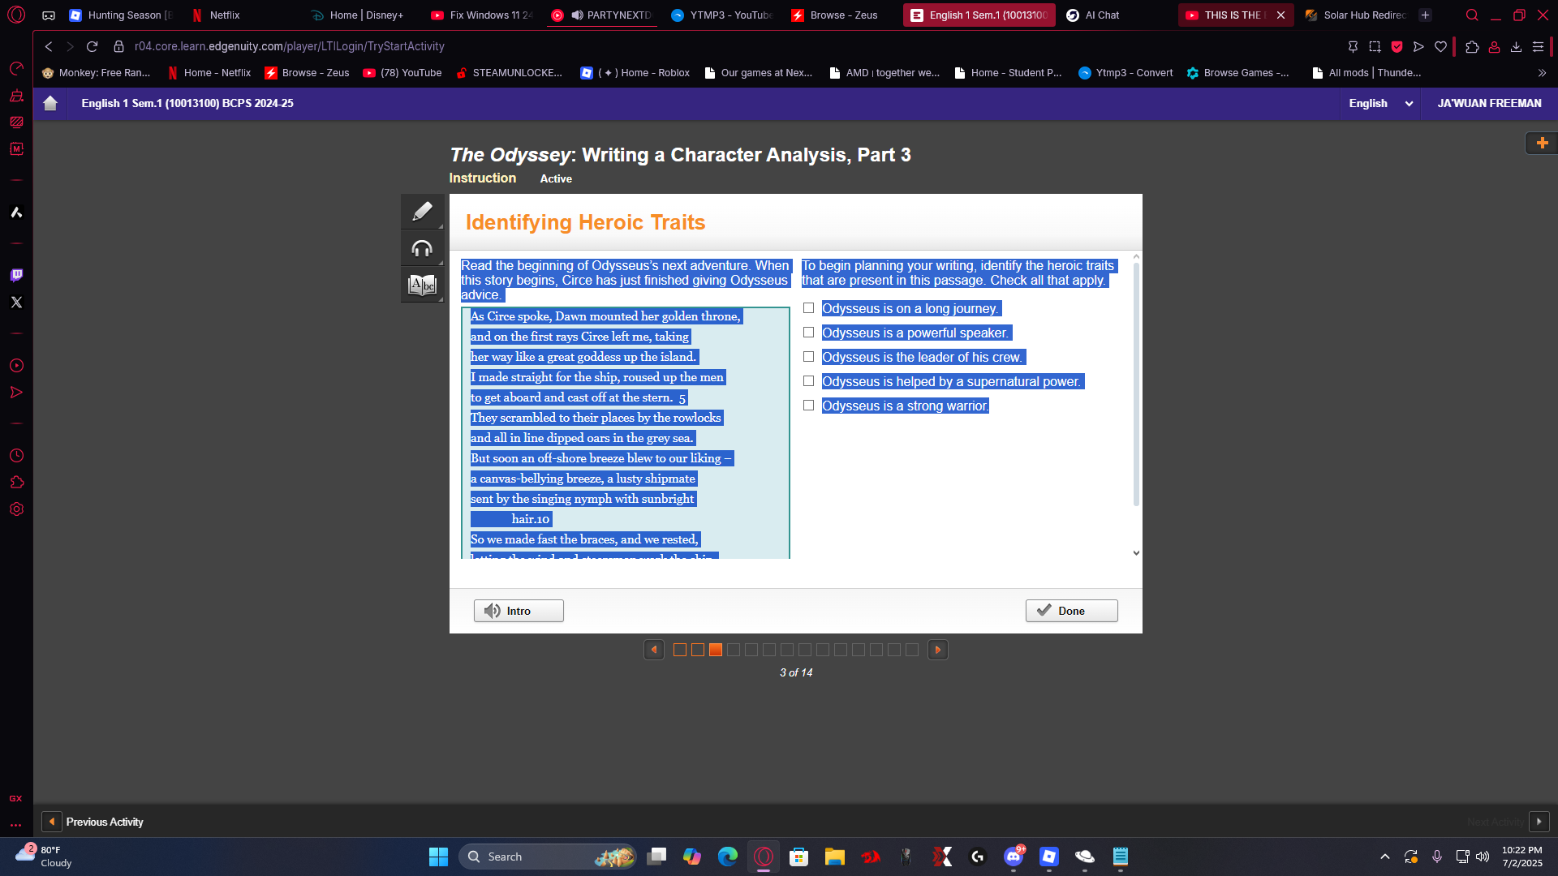The width and height of the screenshot is (1558, 876).
Task: Click the heart bookmark icon
Action: [x=1440, y=47]
